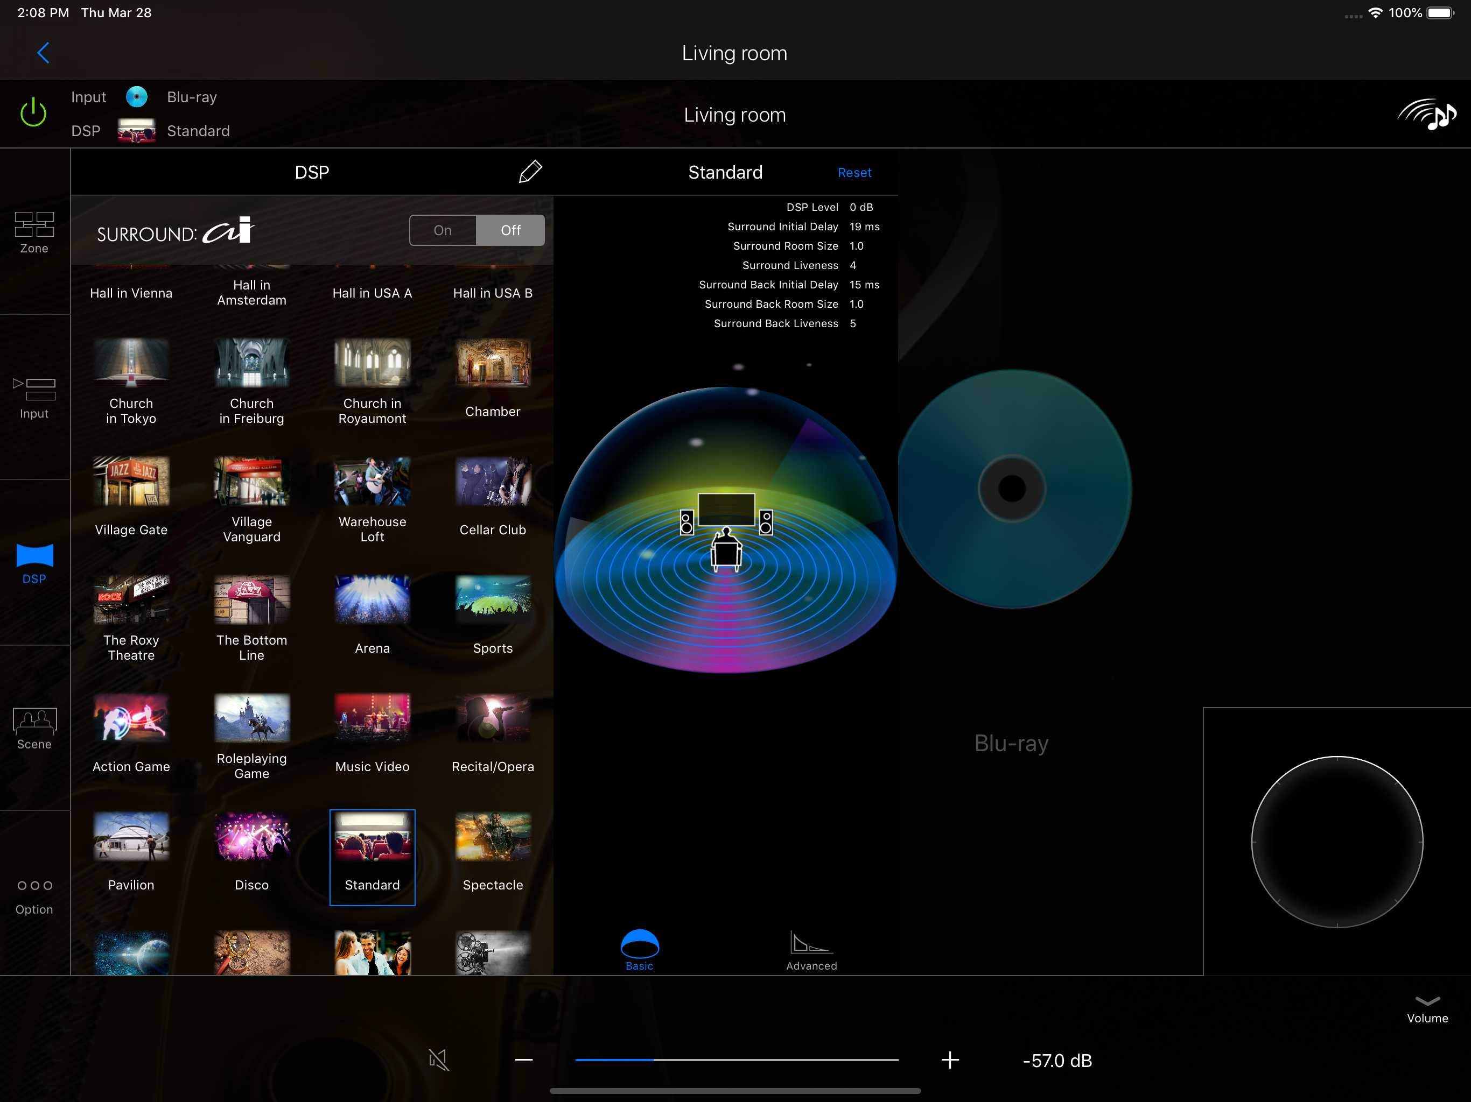Tap the space planet program thumbnail
The height and width of the screenshot is (1102, 1471).
(131, 952)
